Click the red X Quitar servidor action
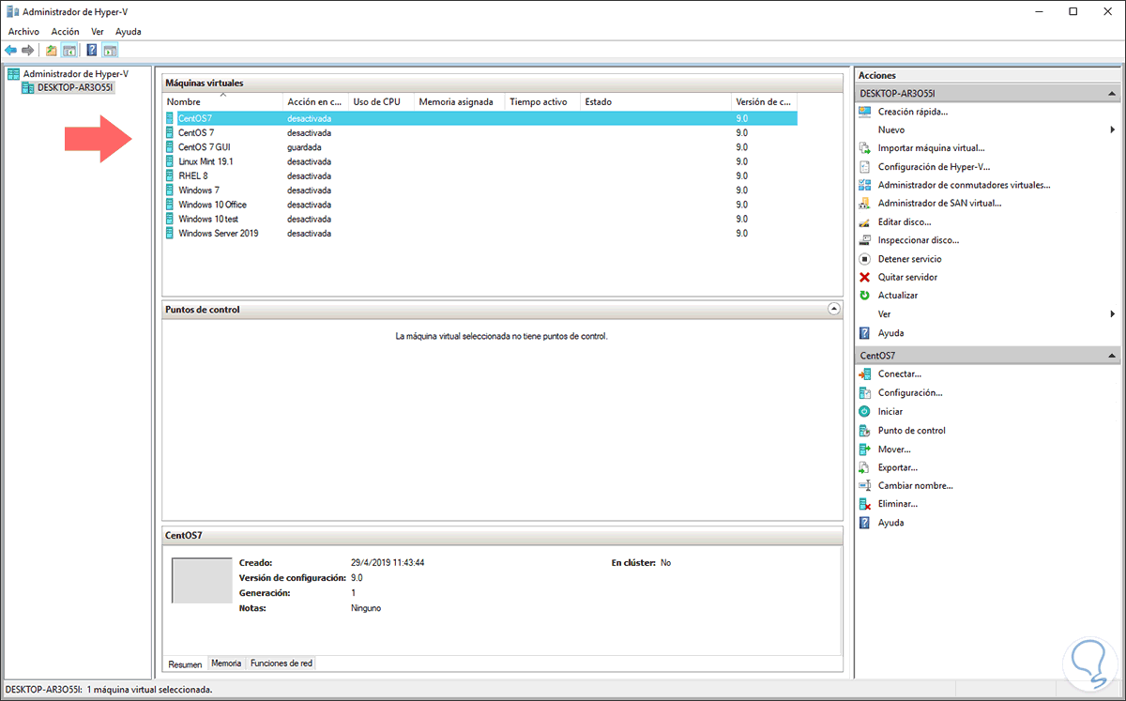The height and width of the screenshot is (701, 1126). (x=907, y=277)
